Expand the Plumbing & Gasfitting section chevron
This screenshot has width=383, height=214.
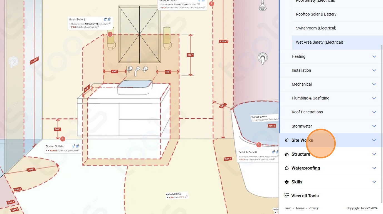[374, 98]
